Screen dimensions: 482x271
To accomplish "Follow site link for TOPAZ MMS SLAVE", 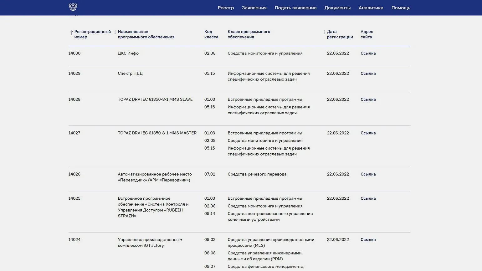I will (368, 100).
